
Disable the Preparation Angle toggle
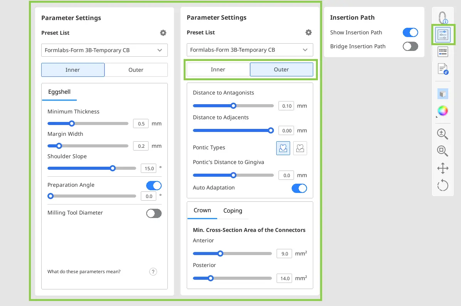tap(154, 186)
